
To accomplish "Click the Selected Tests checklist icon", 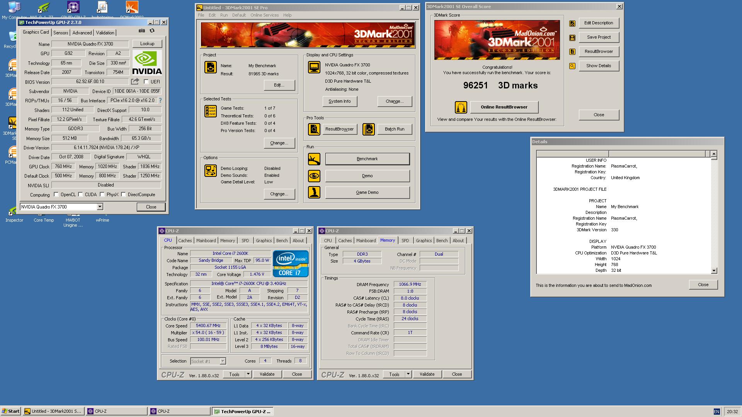I will coord(211,111).
